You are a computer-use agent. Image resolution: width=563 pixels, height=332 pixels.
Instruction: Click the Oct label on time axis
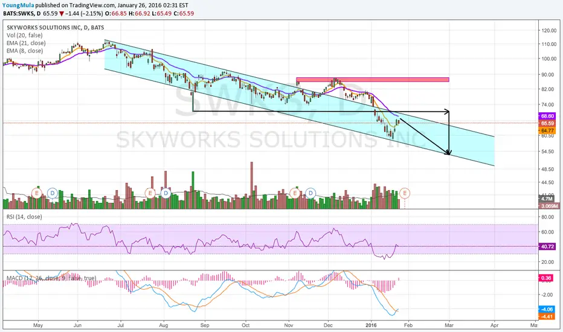pos(246,325)
